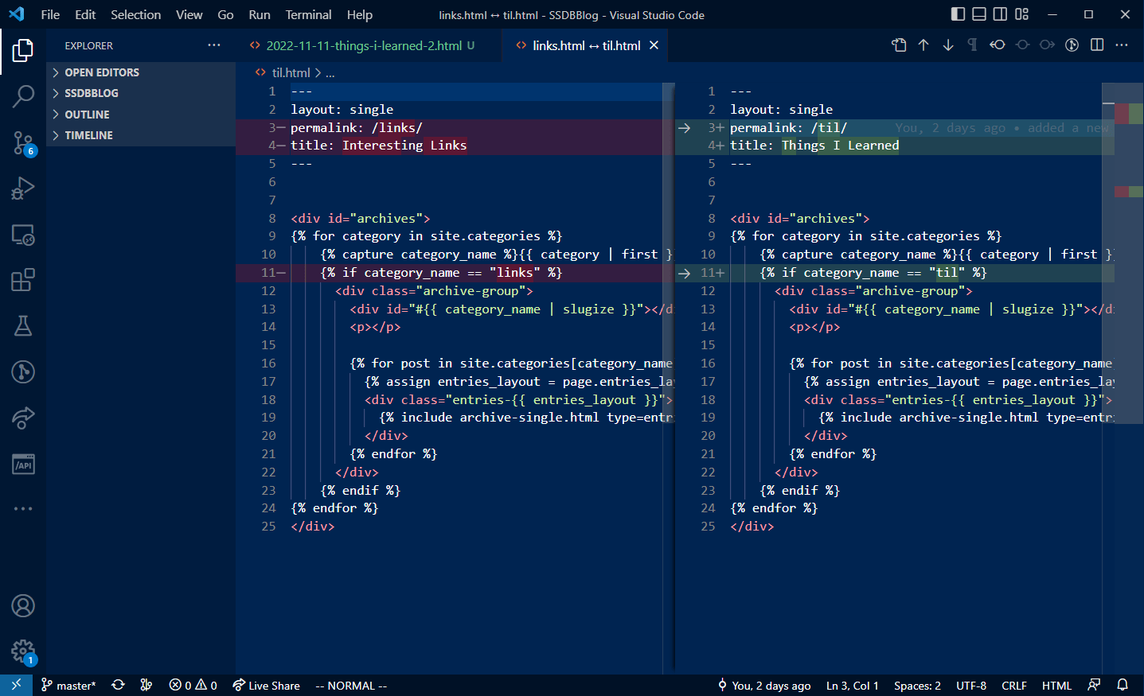
Task: Expand the TIMELINE section
Action: 141,135
